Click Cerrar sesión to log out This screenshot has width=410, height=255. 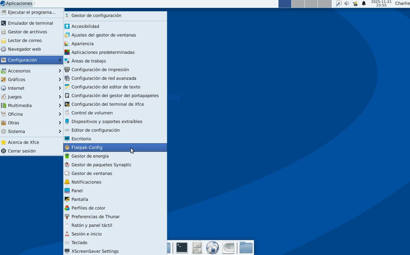21,151
